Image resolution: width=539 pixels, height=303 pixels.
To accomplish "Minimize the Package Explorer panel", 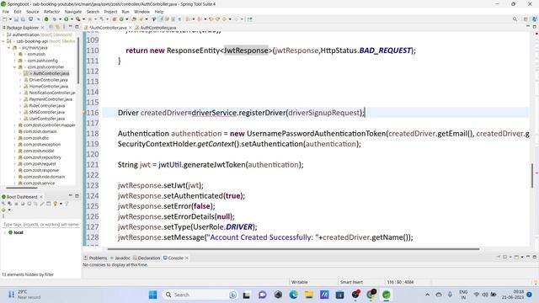I will pos(71,27).
